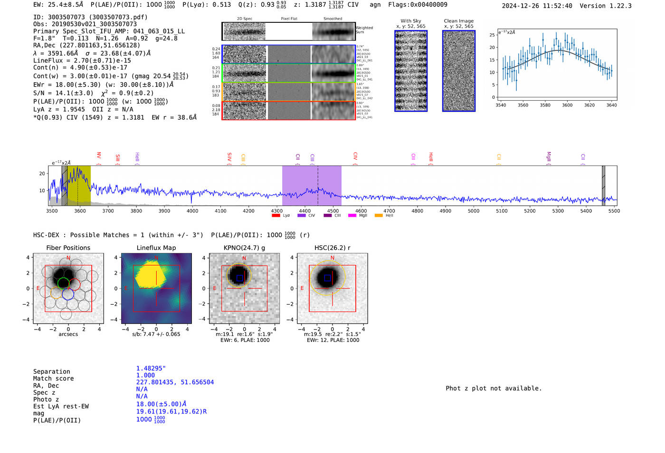This screenshot has height=453, width=665.
Task: Click the dark purple CIII legend swatch
Action: pos(328,216)
